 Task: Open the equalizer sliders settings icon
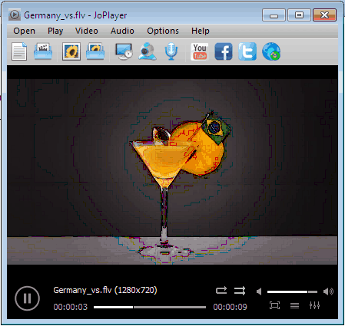(314, 305)
